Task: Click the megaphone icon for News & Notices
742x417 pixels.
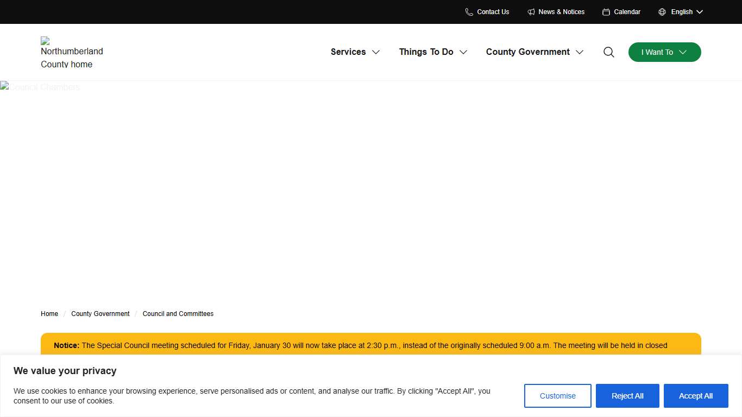Action: 531,12
